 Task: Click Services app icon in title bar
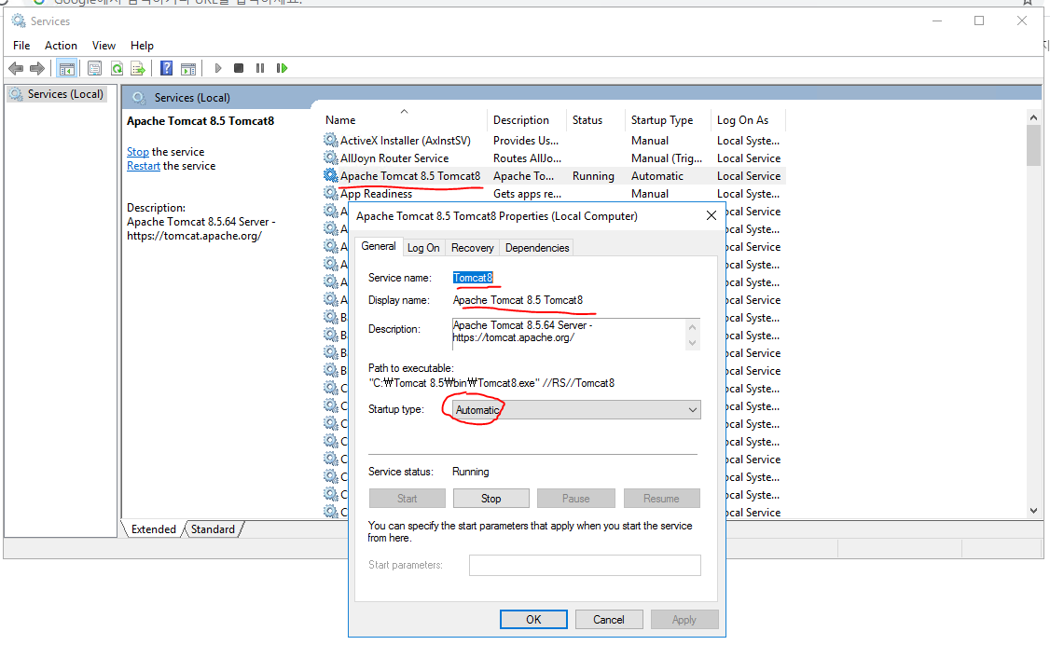(18, 21)
